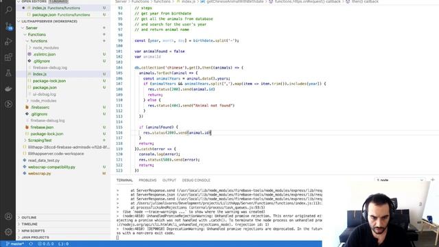439x247 pixels.
Task: Open the Testing flask icon view
Action: click(8, 73)
